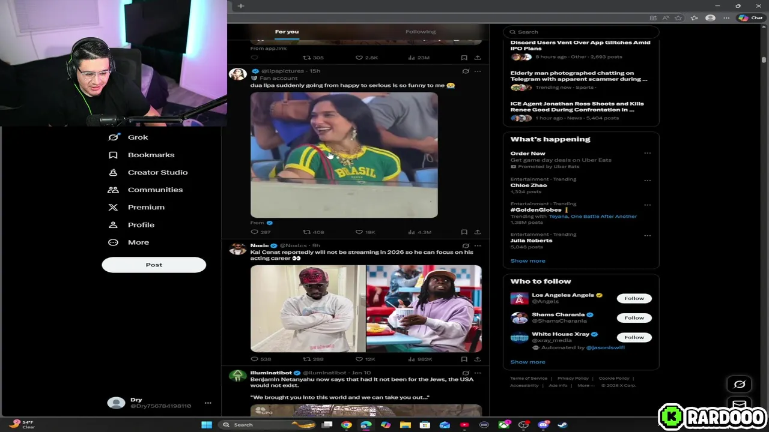Click the X search field
This screenshot has width=769, height=432.
click(581, 32)
